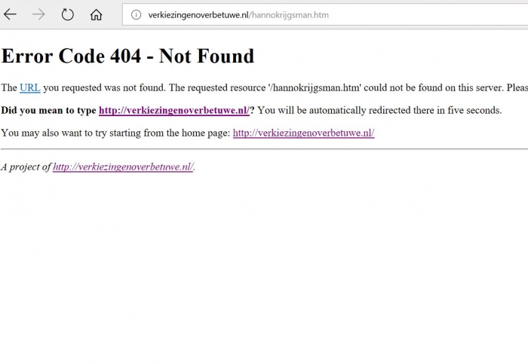Open the blue URL link in first paragraph
The image size is (528, 364).
point(30,88)
